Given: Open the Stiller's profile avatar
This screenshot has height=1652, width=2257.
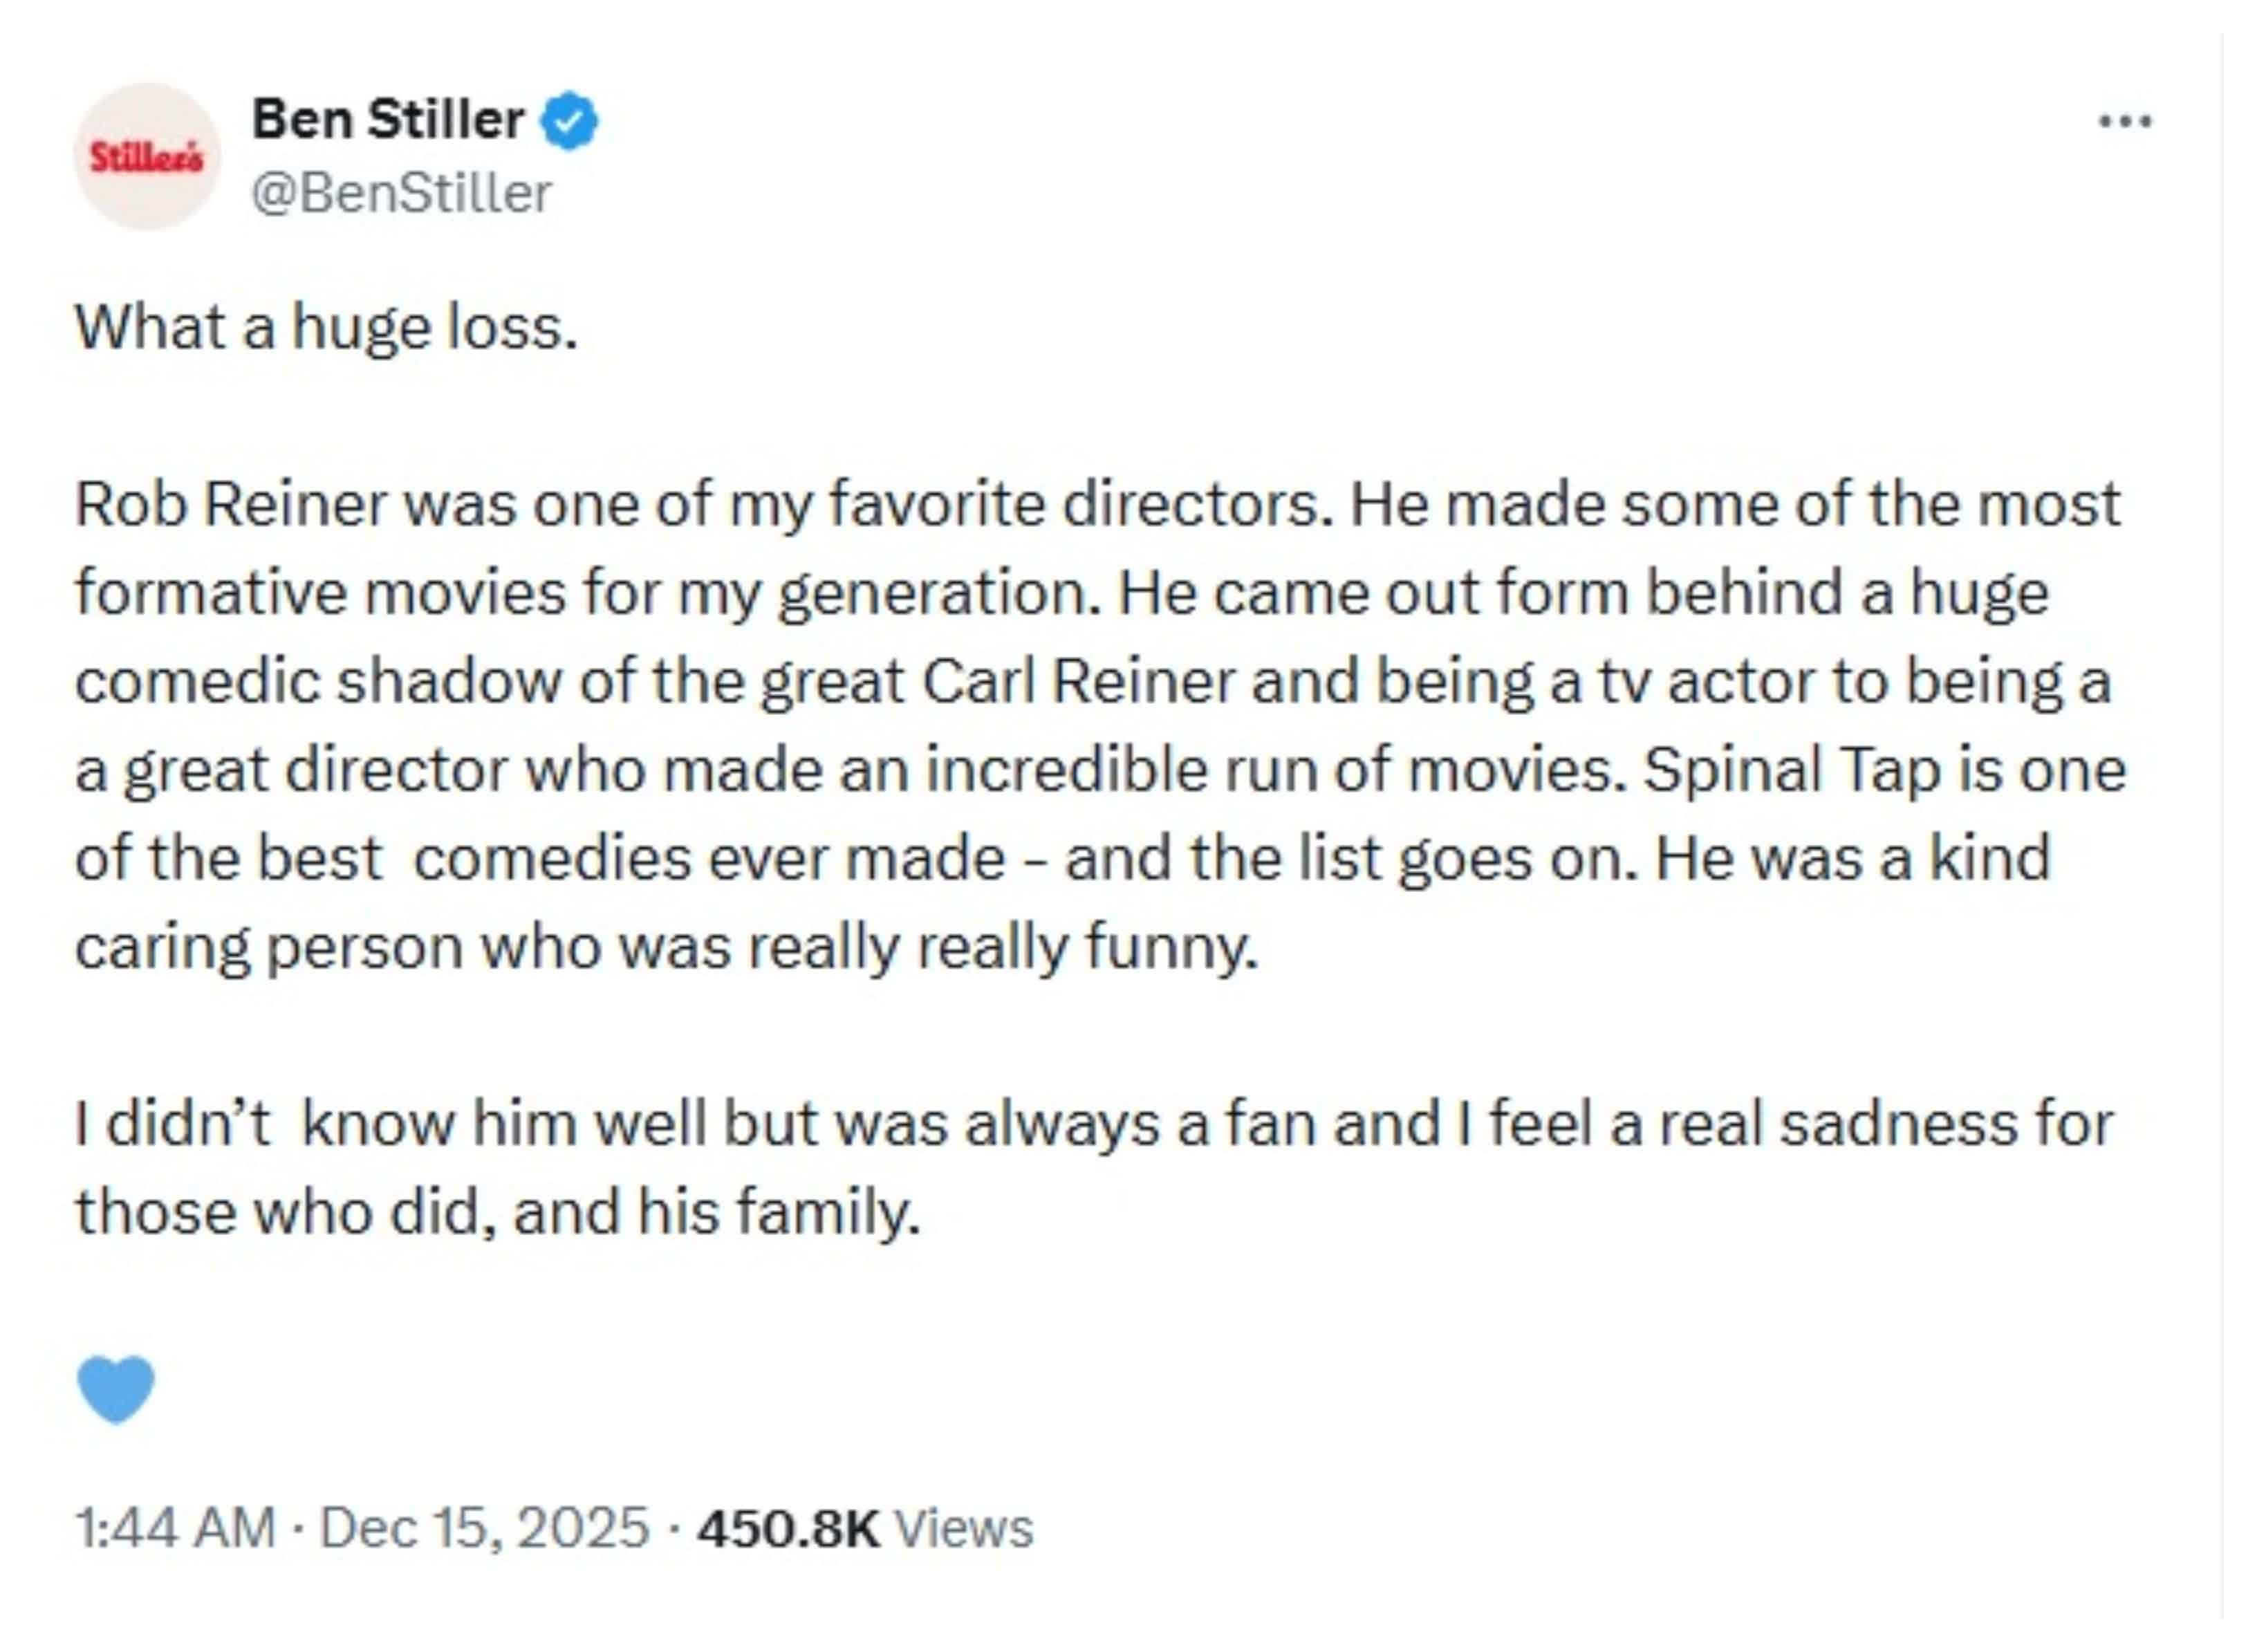Looking at the screenshot, I should [x=147, y=157].
